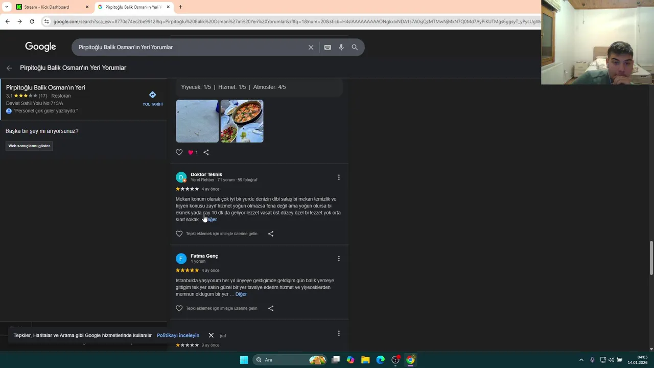Open options menu for the 9 ay önce review

click(339, 333)
